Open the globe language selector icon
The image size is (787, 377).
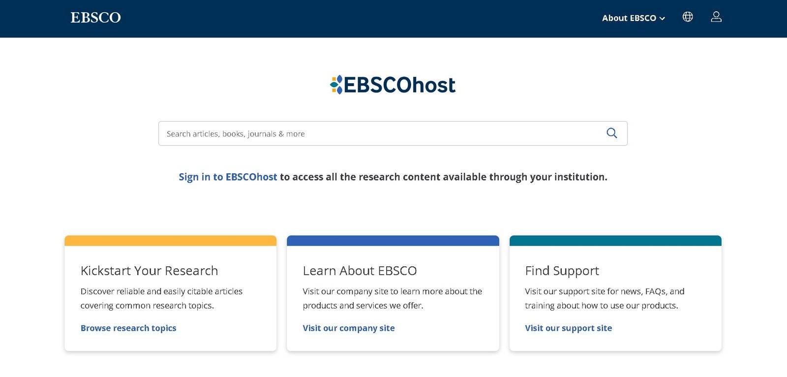click(687, 17)
